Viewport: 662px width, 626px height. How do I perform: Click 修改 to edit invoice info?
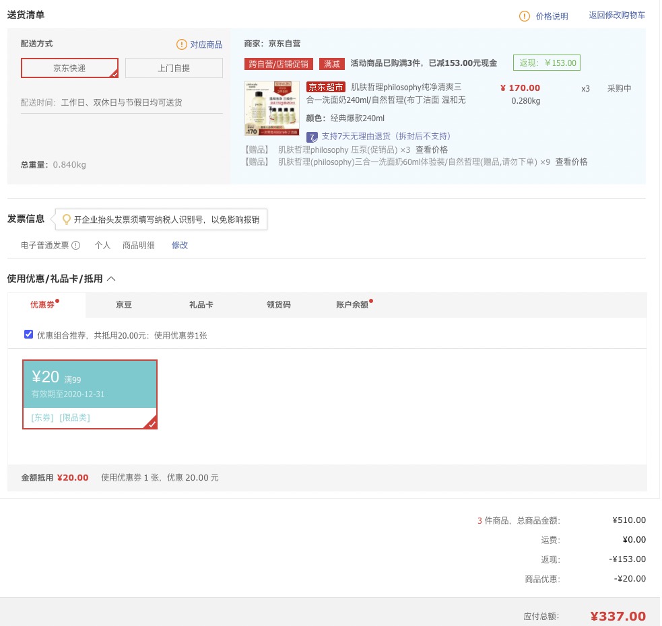point(179,245)
